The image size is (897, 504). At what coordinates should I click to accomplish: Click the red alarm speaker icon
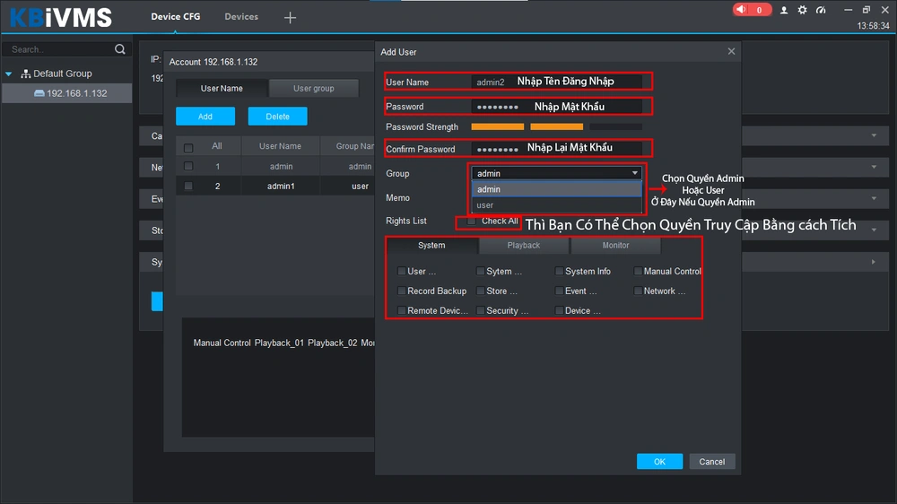743,10
